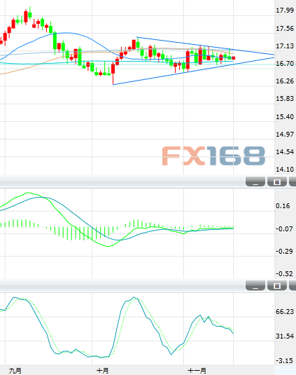This screenshot has width=296, height=375.
Task: Minimize the stochastic oscillator panel
Action: [x=255, y=285]
